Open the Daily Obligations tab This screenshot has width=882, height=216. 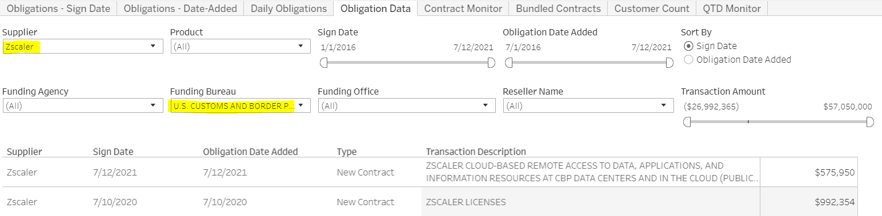(x=289, y=9)
